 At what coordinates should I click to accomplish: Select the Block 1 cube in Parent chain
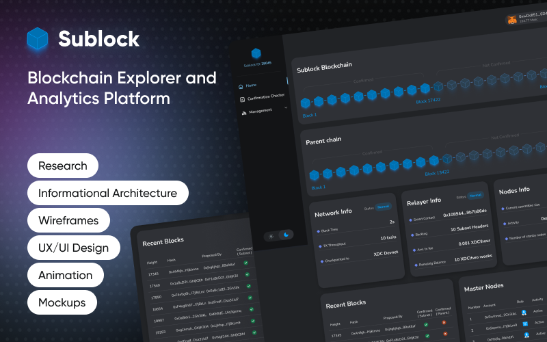coord(314,175)
